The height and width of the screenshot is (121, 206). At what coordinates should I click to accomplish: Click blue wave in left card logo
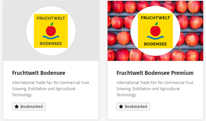(x=51, y=37)
